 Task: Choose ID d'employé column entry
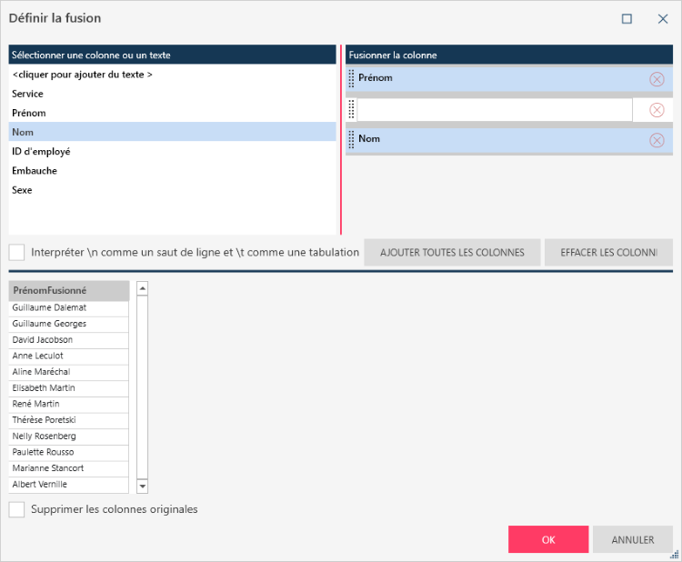pos(41,152)
